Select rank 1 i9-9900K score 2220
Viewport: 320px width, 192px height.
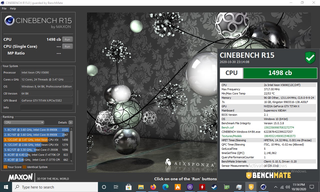point(36,130)
